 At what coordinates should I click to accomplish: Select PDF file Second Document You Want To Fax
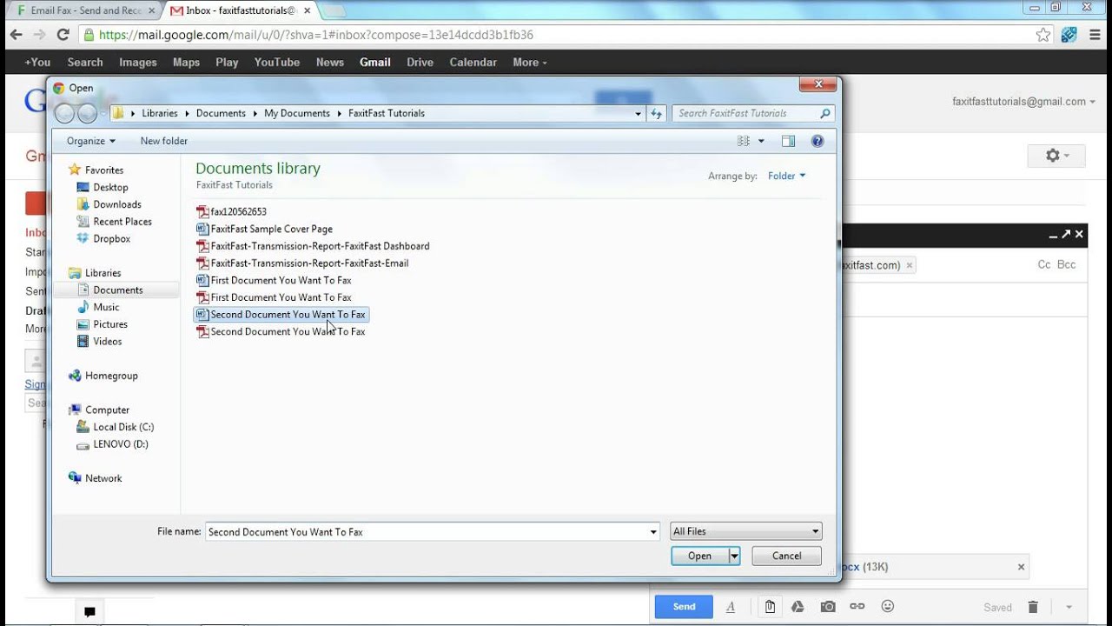pyautogui.click(x=281, y=331)
